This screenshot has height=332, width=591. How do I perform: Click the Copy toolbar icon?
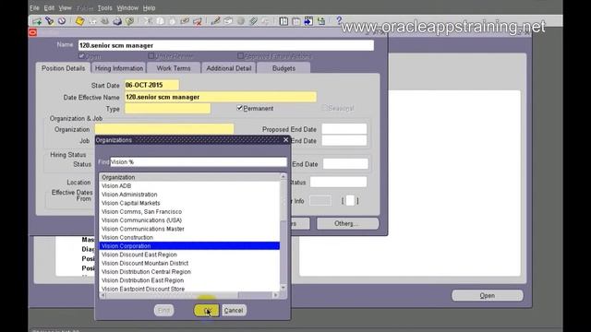tap(160, 21)
